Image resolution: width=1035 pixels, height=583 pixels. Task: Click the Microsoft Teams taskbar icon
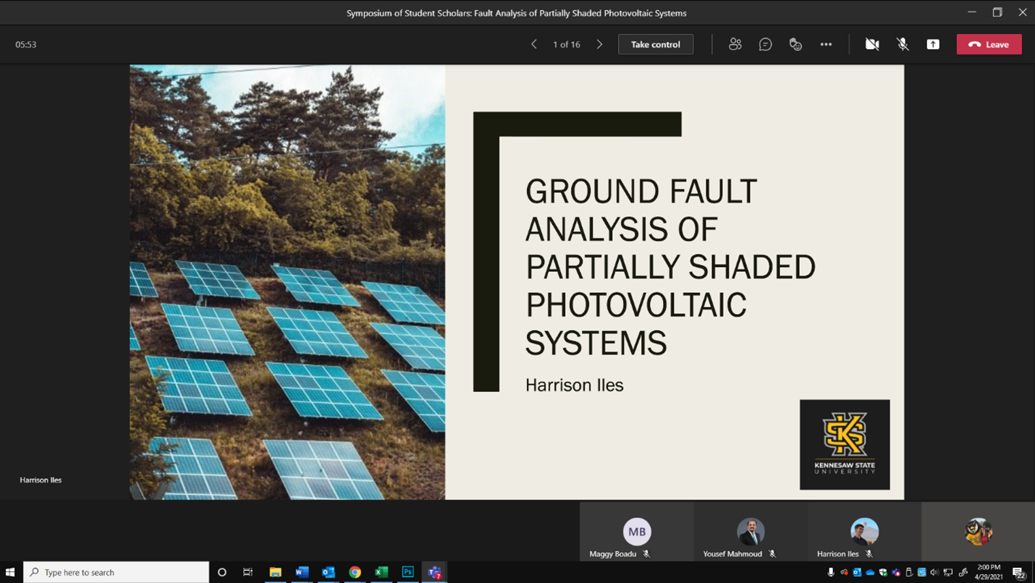point(434,572)
